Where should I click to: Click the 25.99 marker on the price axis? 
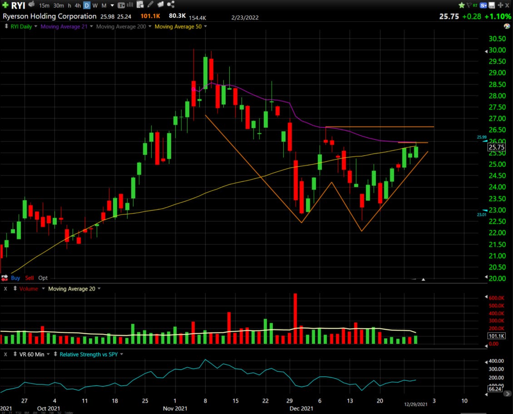pos(481,137)
